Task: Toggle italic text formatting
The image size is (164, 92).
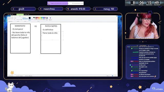Action: 19,20
